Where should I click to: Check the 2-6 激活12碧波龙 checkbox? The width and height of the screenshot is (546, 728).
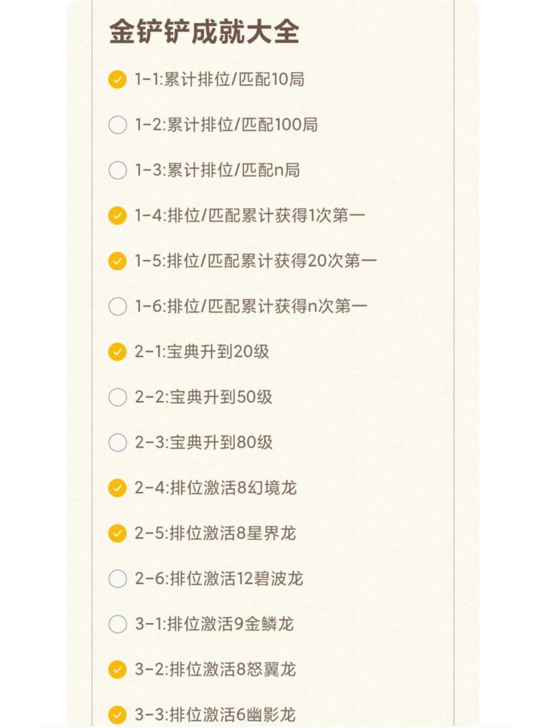(x=117, y=579)
